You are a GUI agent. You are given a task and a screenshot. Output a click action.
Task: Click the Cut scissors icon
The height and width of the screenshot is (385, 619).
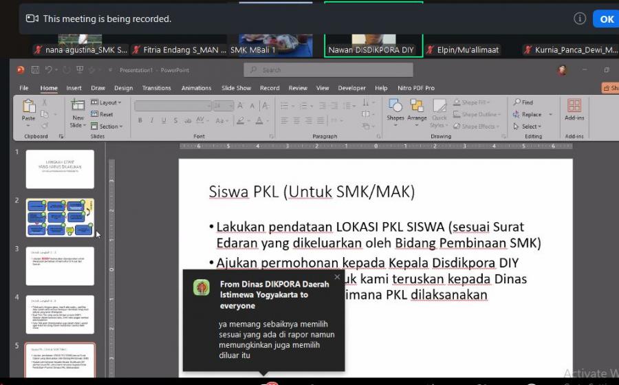tap(44, 102)
